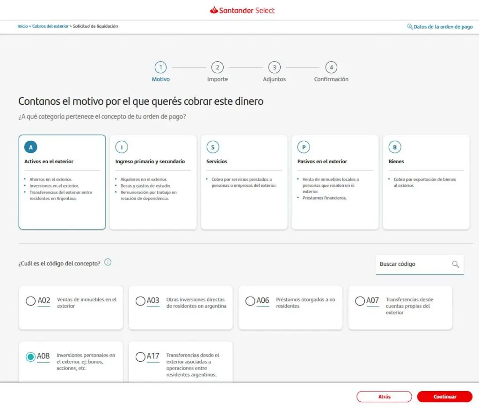The image size is (479, 407).
Task: Click 'Inversiones en el exterior.' bullet
Action: coord(54,186)
